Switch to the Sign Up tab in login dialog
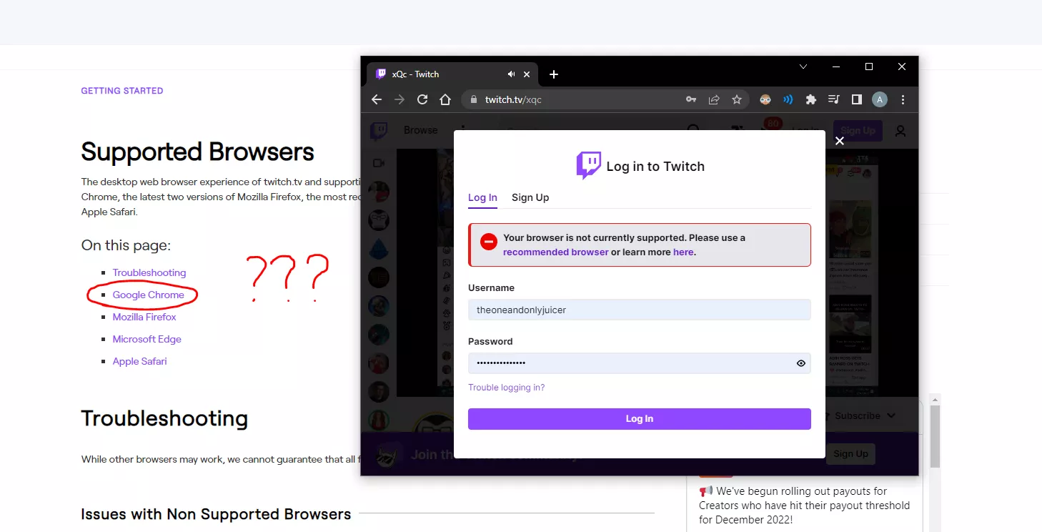 coord(530,197)
